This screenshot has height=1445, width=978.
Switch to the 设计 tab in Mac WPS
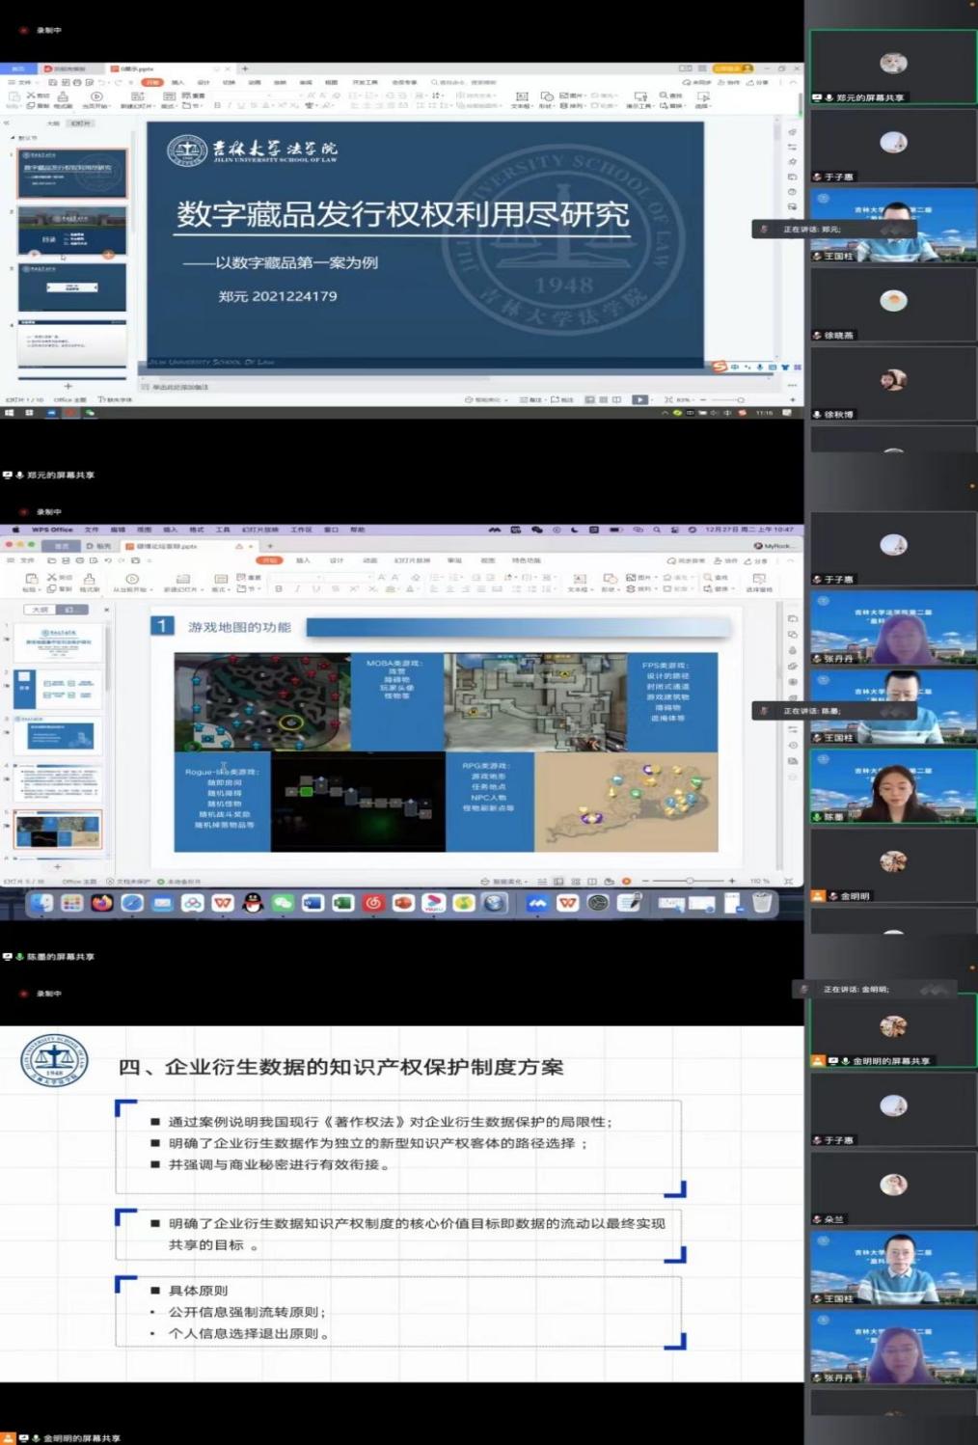(x=337, y=559)
